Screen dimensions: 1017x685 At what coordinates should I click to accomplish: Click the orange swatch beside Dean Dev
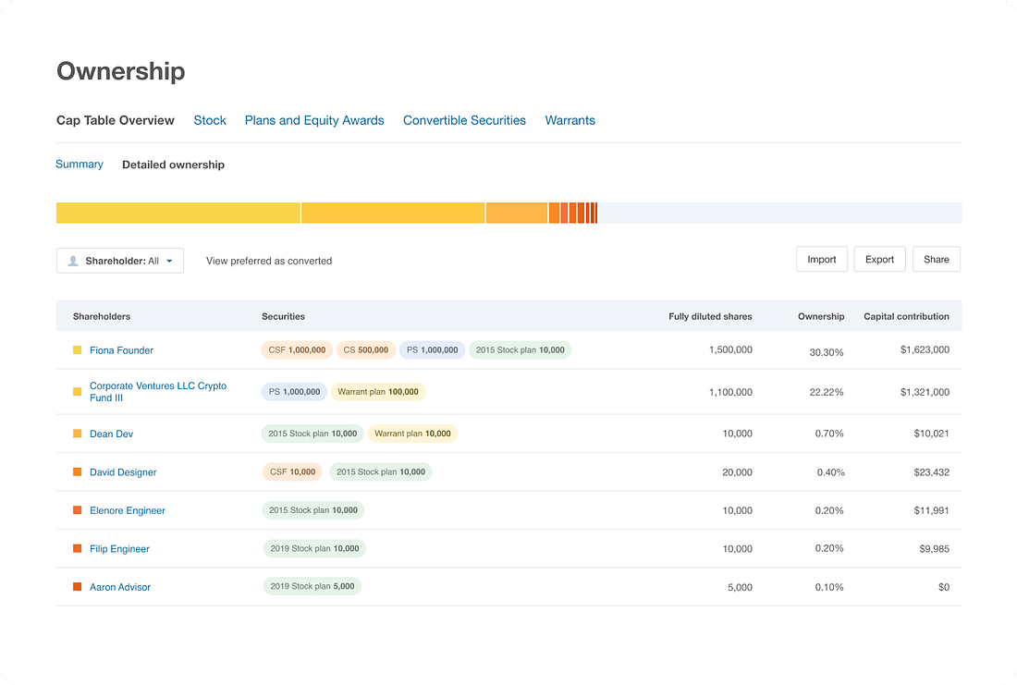coord(77,434)
